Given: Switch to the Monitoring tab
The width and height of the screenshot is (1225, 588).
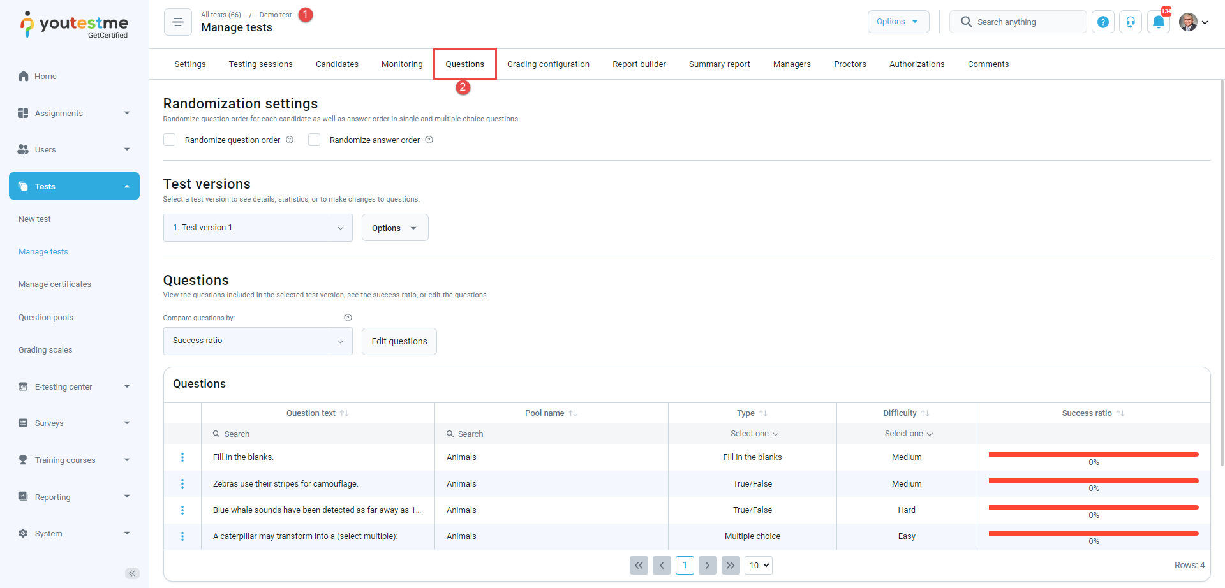Looking at the screenshot, I should point(402,64).
